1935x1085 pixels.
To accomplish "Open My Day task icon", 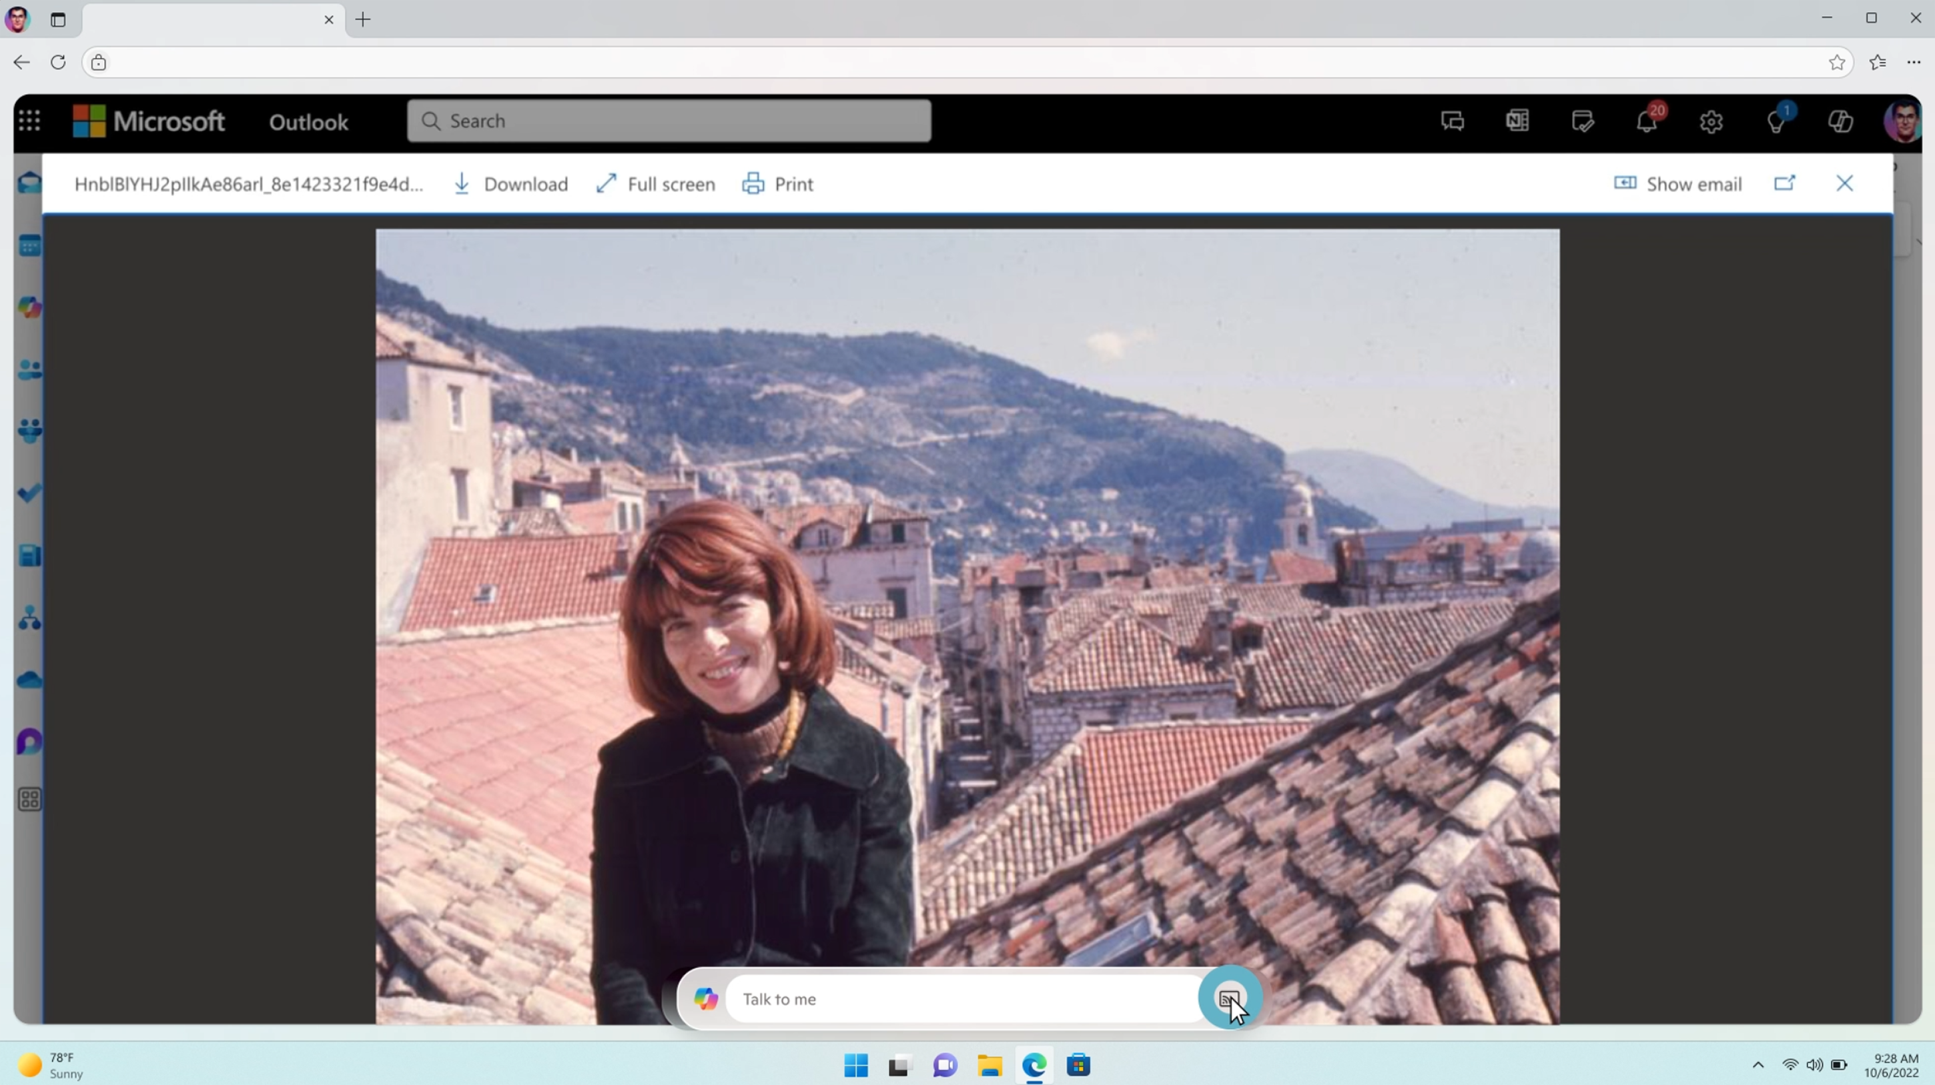I will point(1582,121).
